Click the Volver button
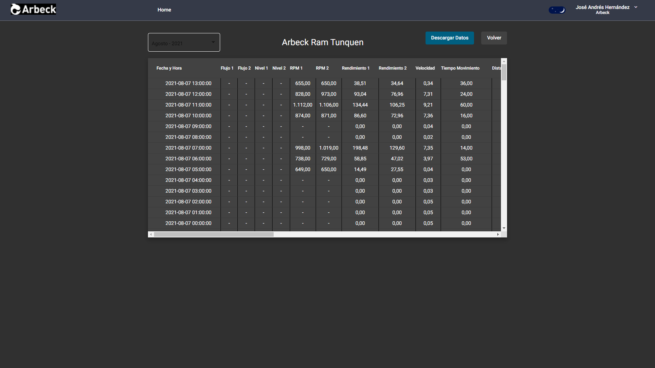Image resolution: width=655 pixels, height=368 pixels. (x=494, y=38)
